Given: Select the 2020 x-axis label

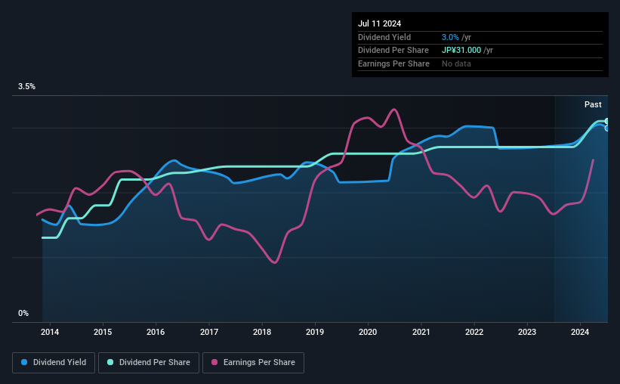Looking at the screenshot, I should point(368,332).
